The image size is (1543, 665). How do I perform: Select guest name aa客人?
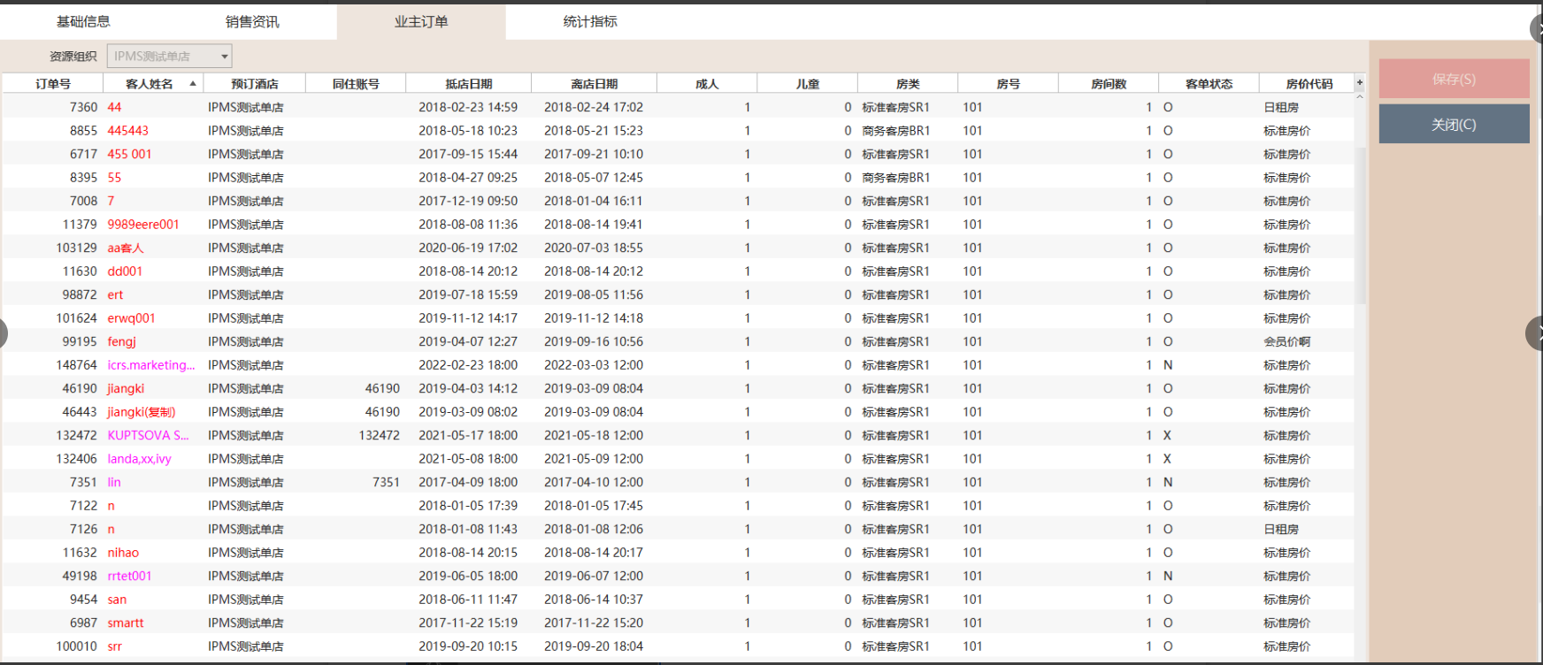click(126, 248)
